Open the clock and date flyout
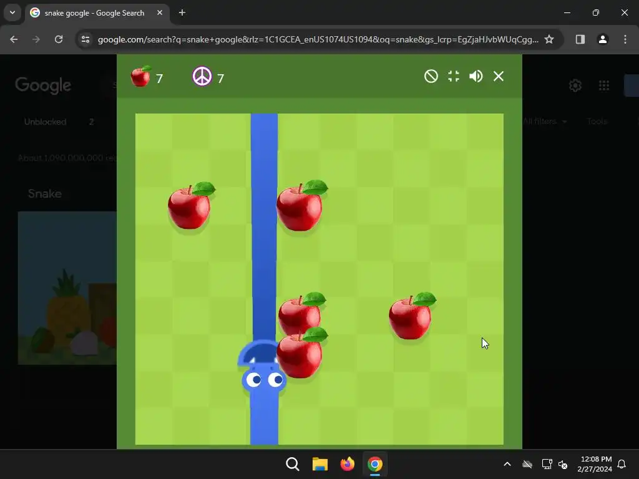Image resolution: width=639 pixels, height=479 pixels. click(x=595, y=464)
